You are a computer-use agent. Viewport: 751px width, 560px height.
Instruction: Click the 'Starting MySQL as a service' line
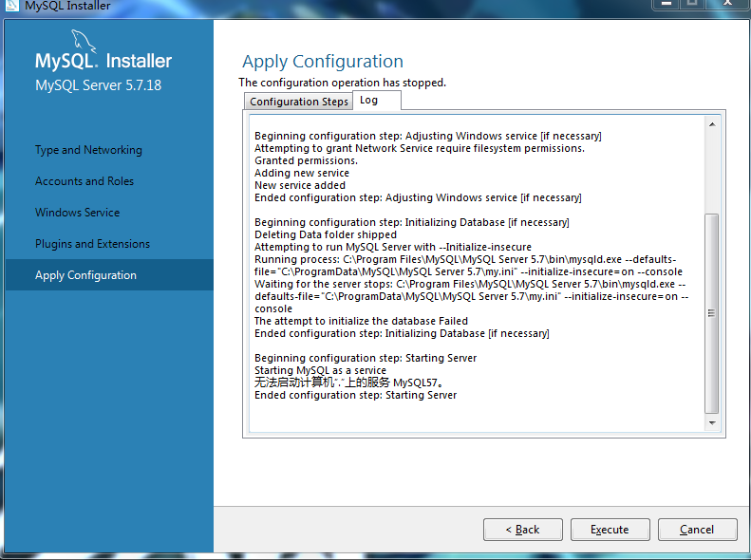coord(320,370)
